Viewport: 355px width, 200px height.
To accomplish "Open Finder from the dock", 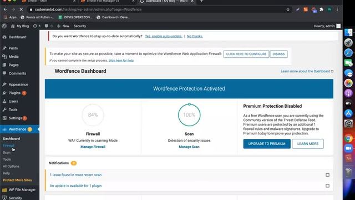I will click(348, 32).
